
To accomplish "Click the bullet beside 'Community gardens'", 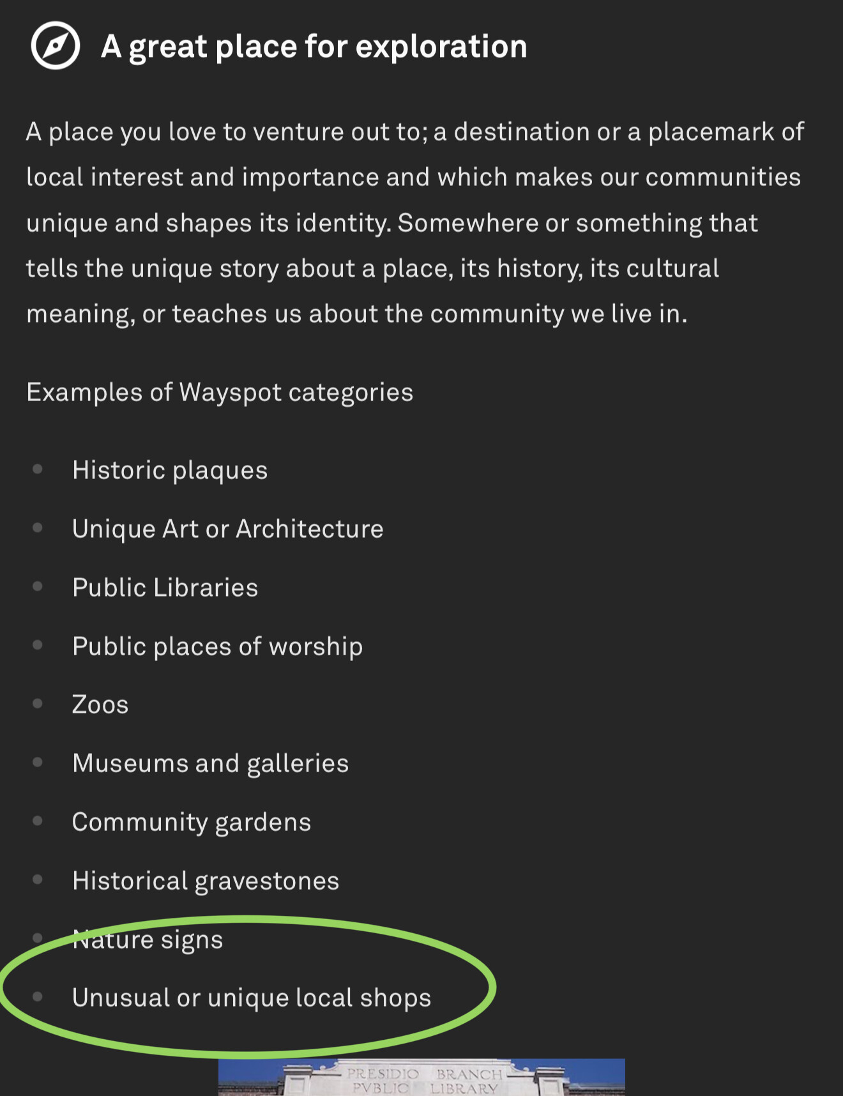I will tap(38, 821).
